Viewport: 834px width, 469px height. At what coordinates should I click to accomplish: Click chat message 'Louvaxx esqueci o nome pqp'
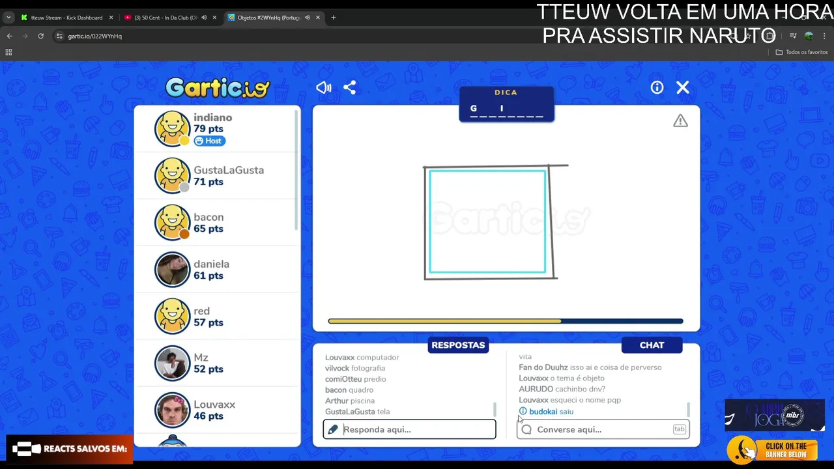click(569, 400)
